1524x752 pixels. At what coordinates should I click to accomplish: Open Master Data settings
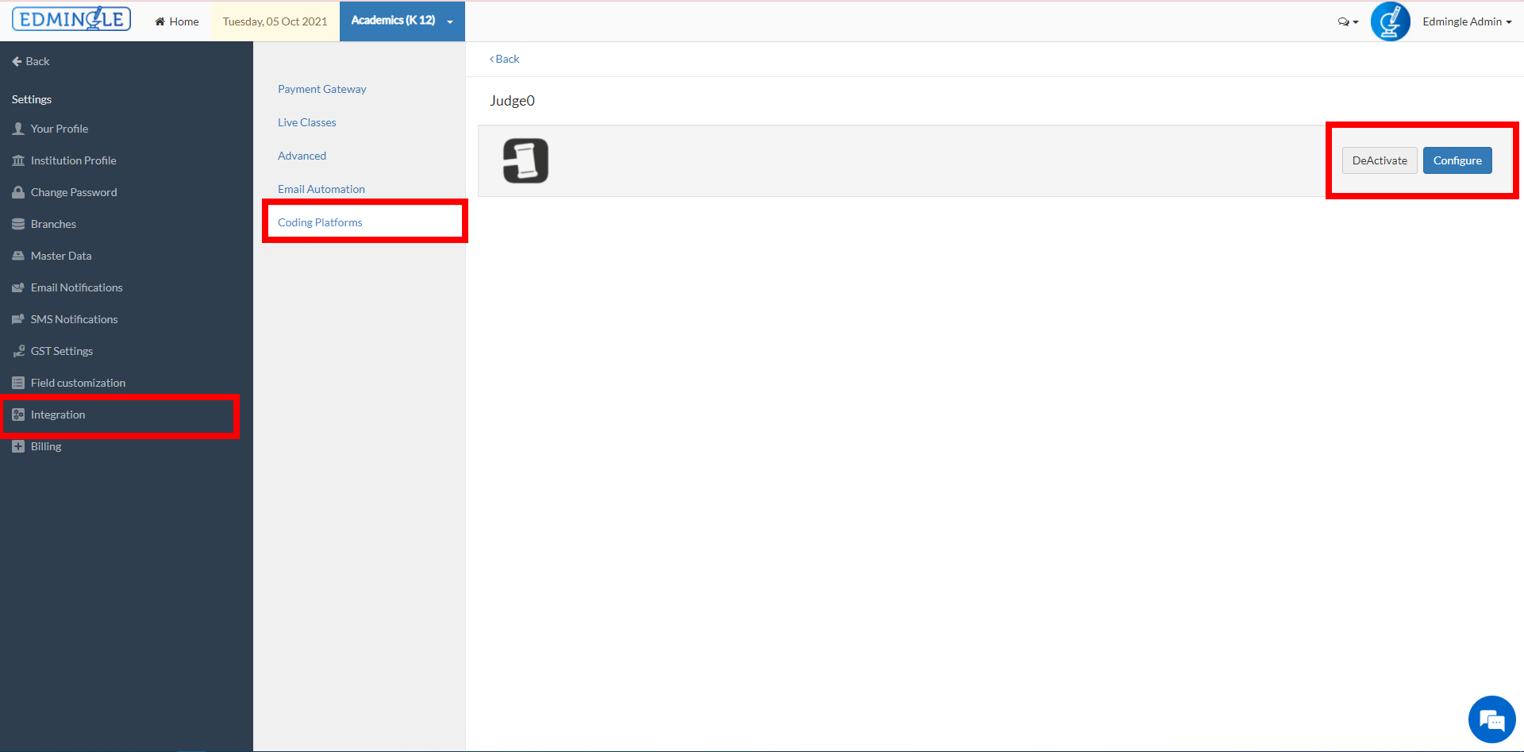[x=61, y=256]
